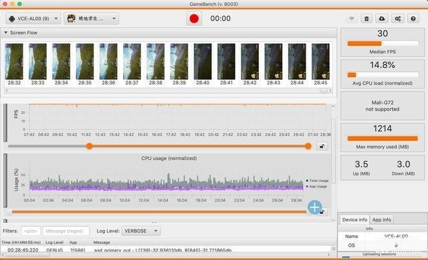Toggle the FPS chart range lock
Image resolution: width=428 pixels, height=260 pixels.
(x=322, y=146)
